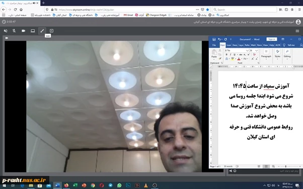303x189 pixels.
Task: Open the Undo history dropdown arrow in Word
Action: pos(222,39)
